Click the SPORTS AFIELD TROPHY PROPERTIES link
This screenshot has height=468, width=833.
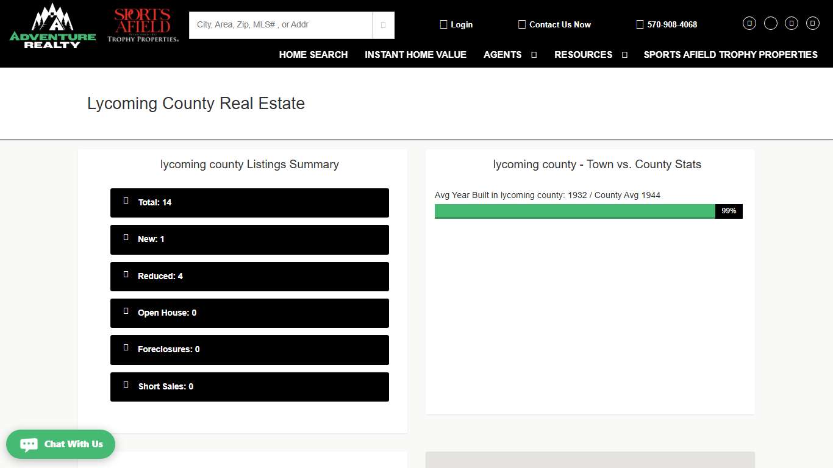coord(730,55)
